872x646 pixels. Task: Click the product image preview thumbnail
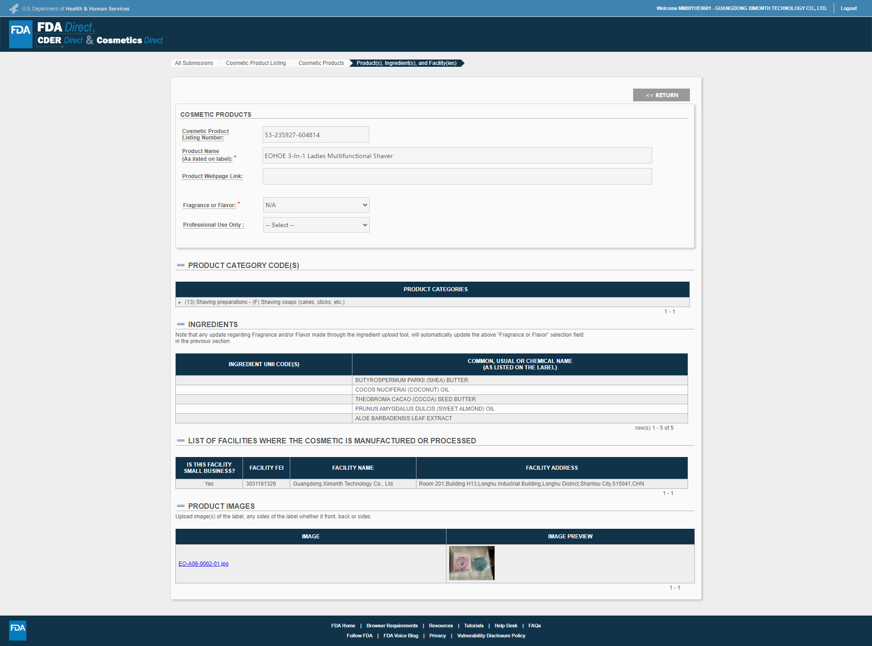pyautogui.click(x=471, y=563)
